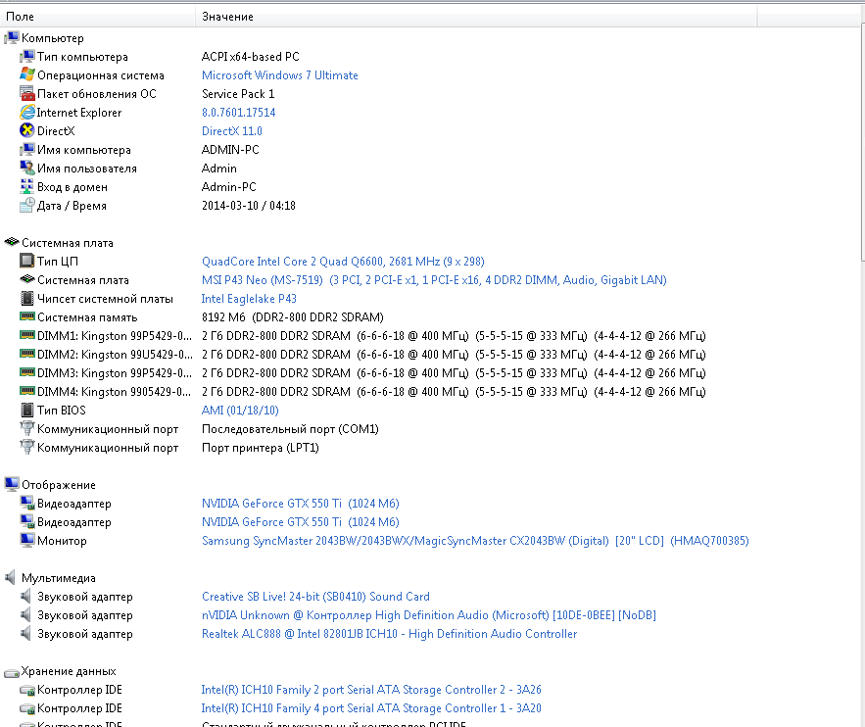Open the Microsoft Windows 7 Ultimate link
The width and height of the screenshot is (865, 727).
pos(280,75)
